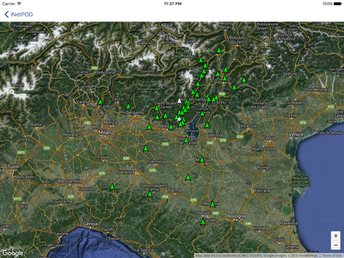Viewport: 344px width, 258px height.
Task: Select the white arrow marker near Darfo Boario
Action: (x=179, y=101)
